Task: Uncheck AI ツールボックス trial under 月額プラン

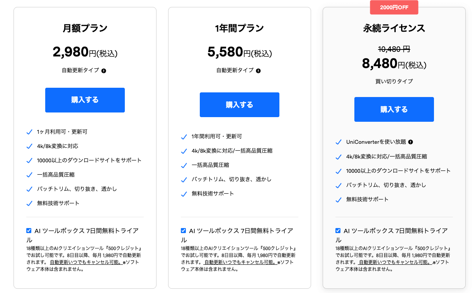Action: pos(29,230)
